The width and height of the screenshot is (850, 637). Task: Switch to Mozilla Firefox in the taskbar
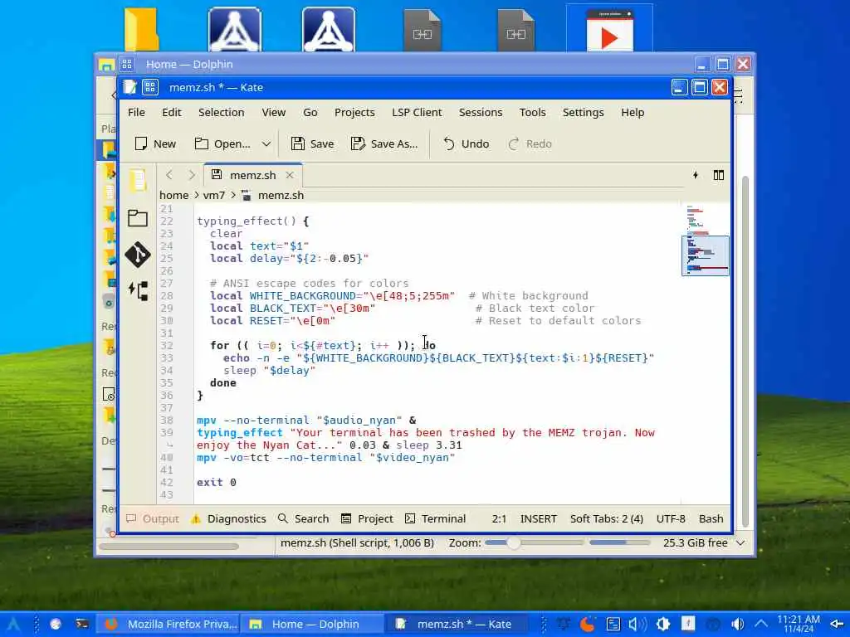point(169,624)
